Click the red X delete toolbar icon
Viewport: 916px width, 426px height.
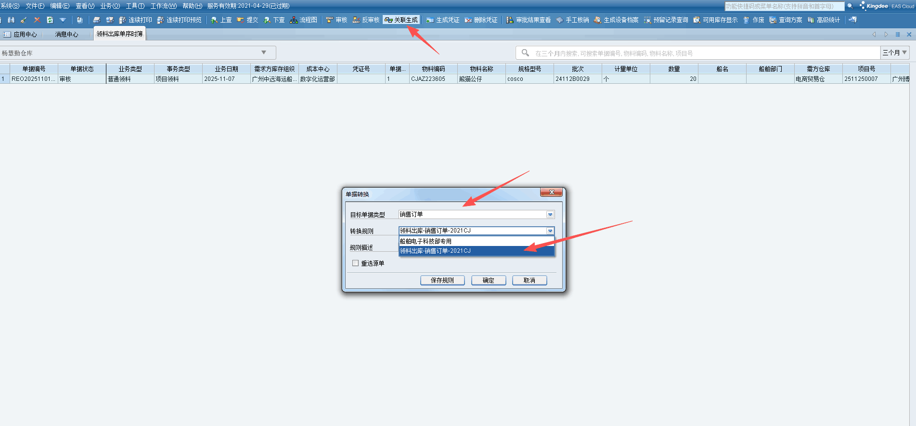tap(37, 20)
